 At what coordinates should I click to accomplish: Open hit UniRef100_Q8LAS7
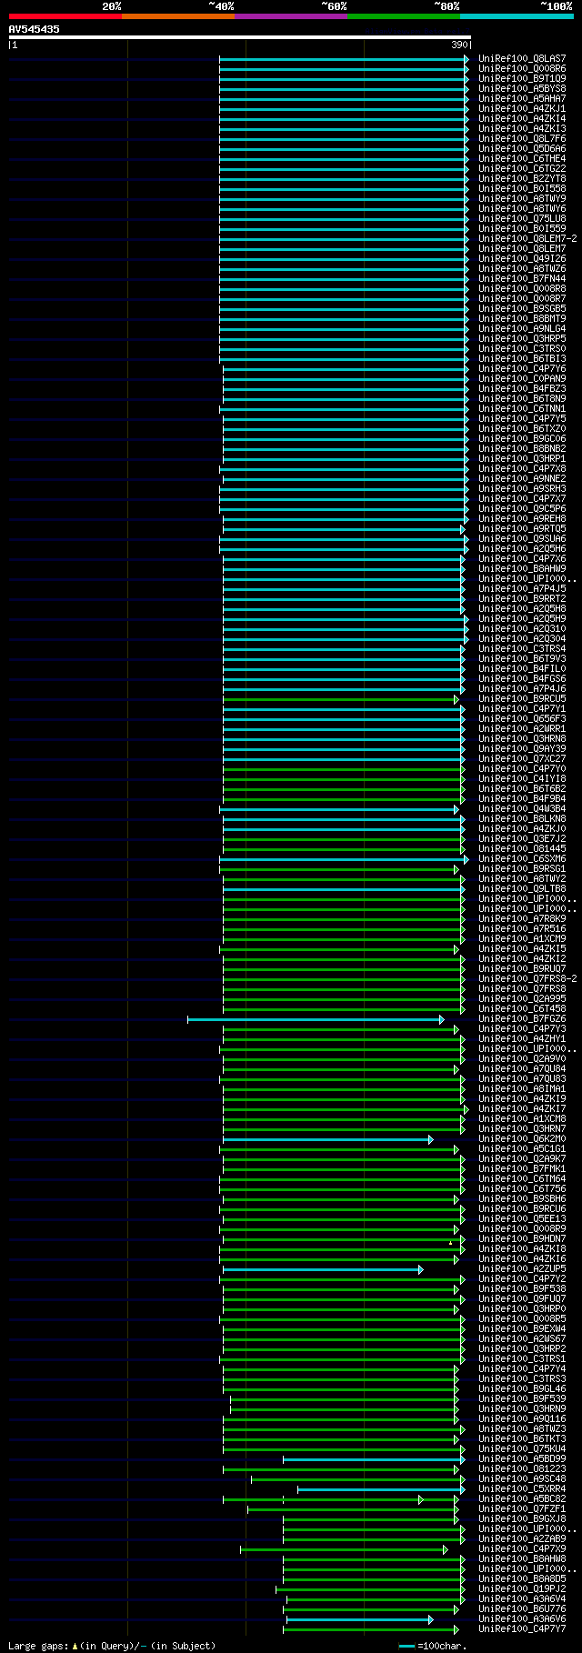tap(522, 59)
